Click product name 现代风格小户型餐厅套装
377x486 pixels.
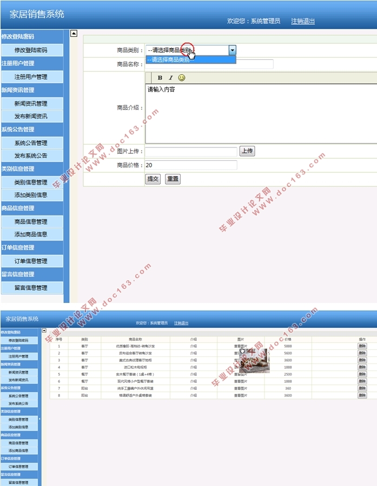135,381
